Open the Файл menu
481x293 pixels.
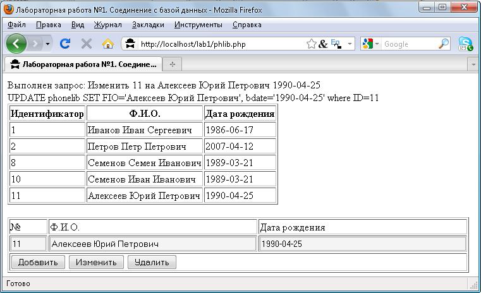[x=16, y=25]
